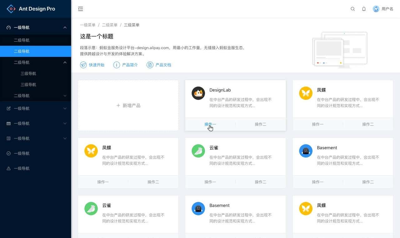Open the notification bell

[364, 9]
